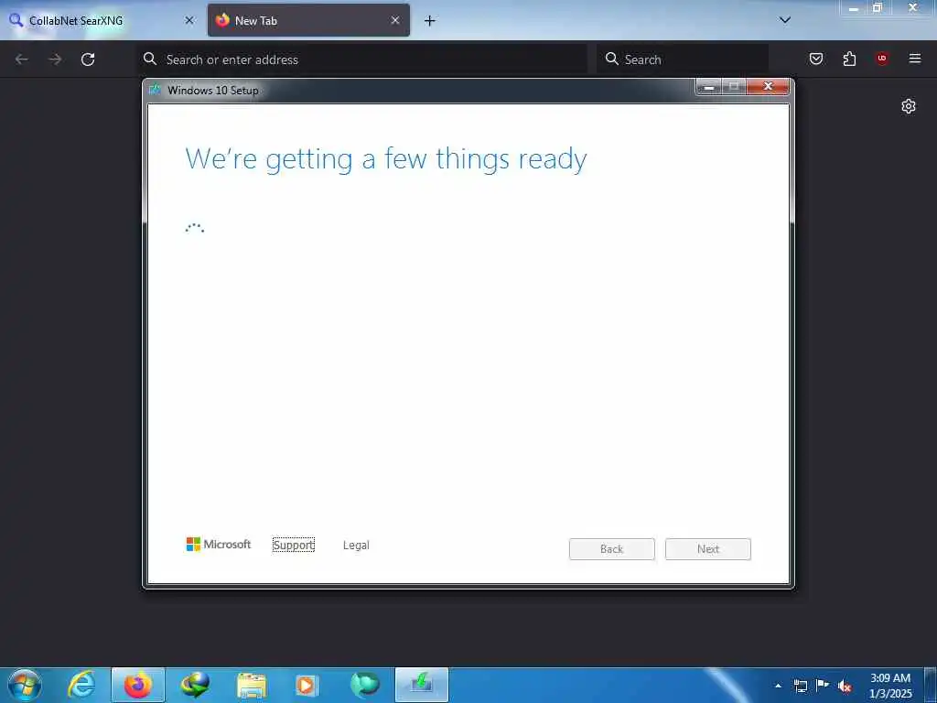Open the Windows Start orb
937x703 pixels.
tap(25, 685)
